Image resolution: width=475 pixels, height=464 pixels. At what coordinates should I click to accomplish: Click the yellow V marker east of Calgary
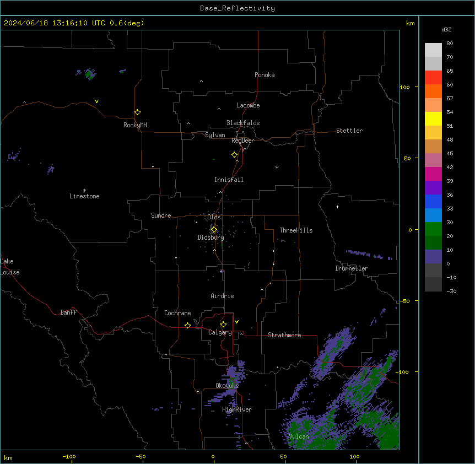pyautogui.click(x=236, y=322)
